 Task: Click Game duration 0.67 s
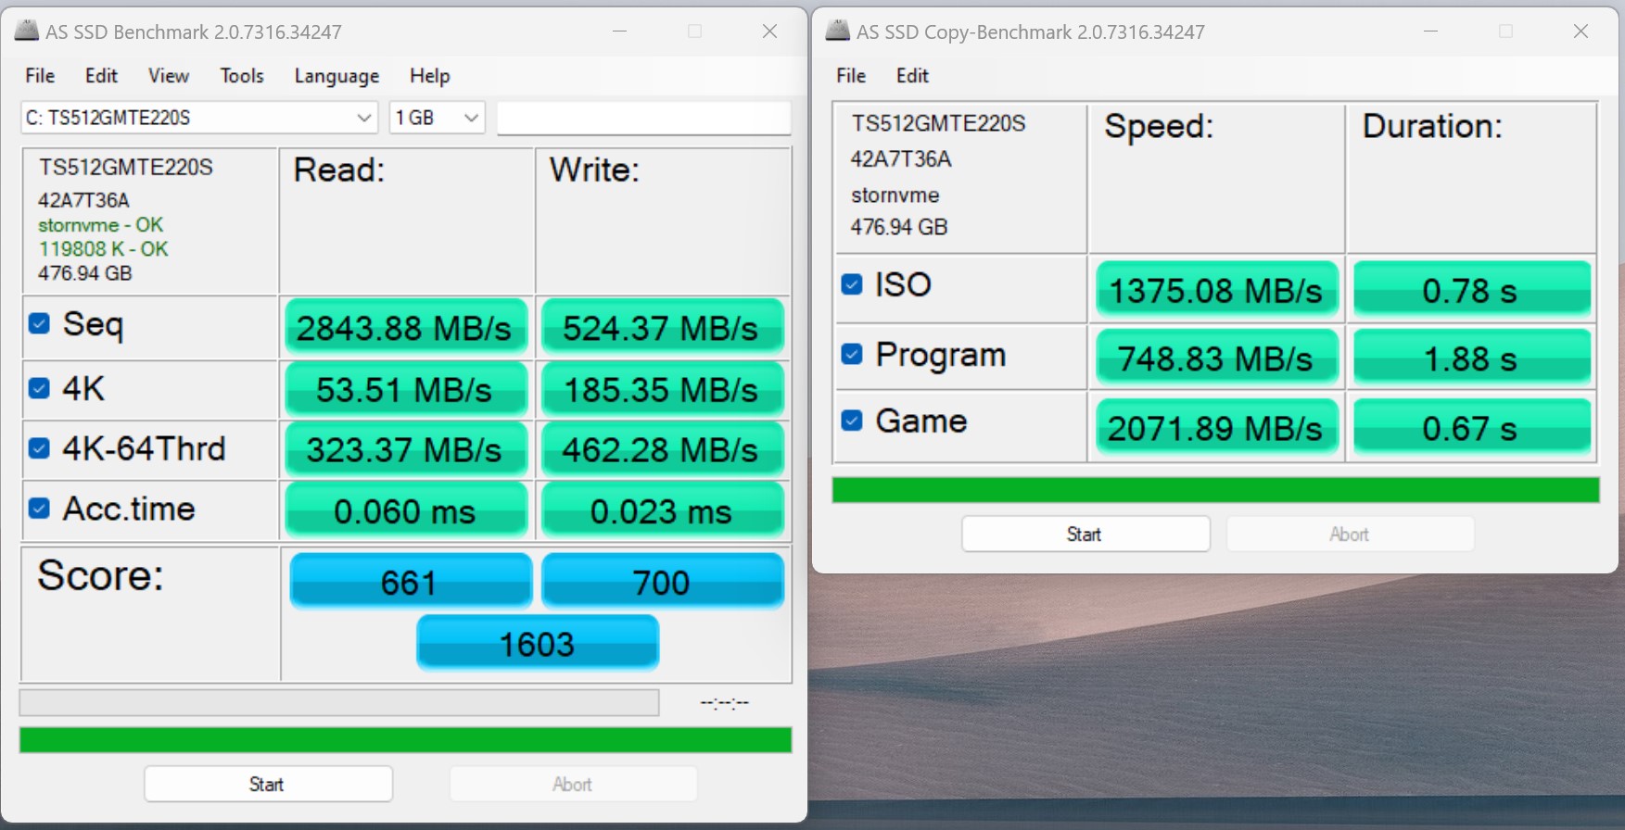1472,427
